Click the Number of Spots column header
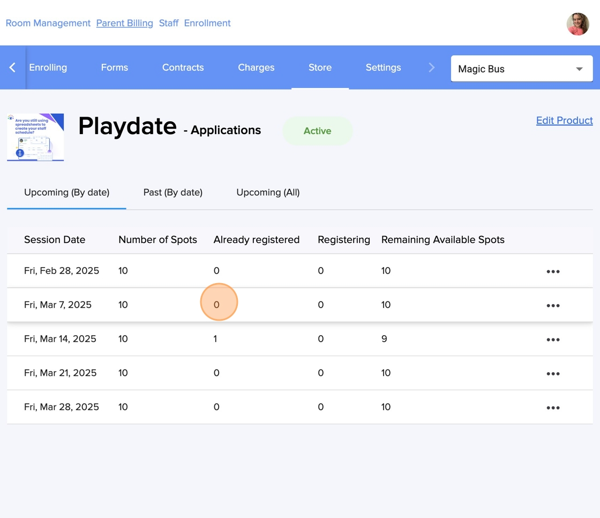Viewport: 600px width, 518px height. pos(157,240)
